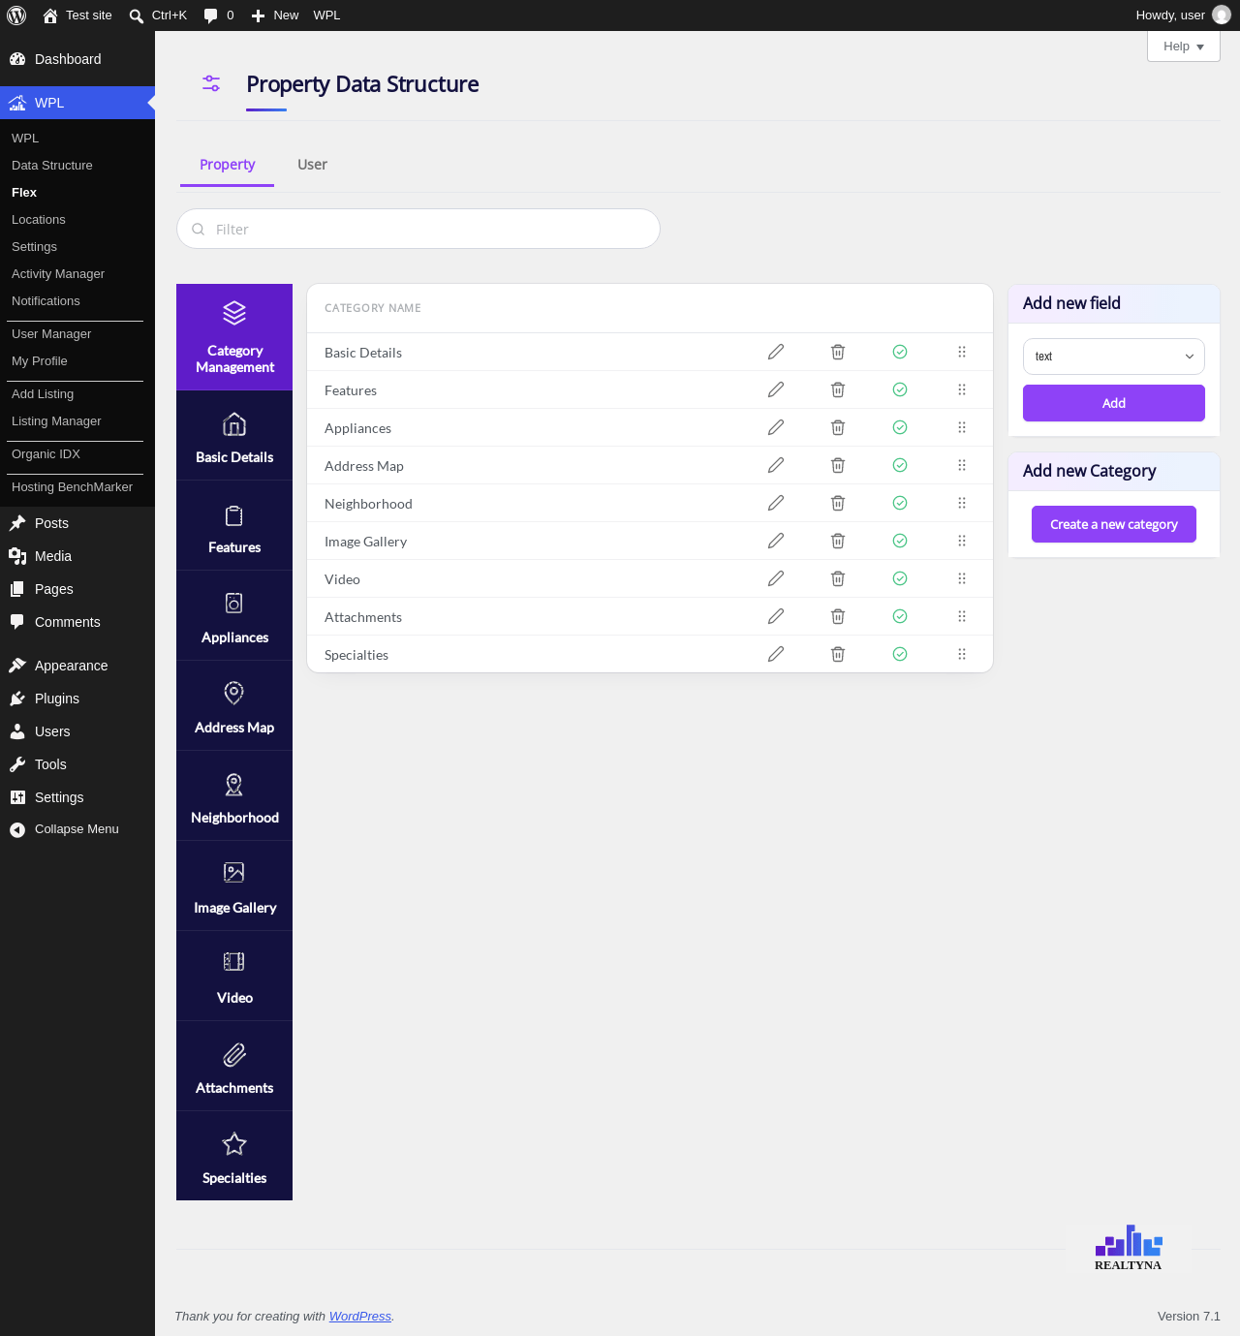Open Address Map section in sidebar
This screenshot has height=1336, width=1240.
234,706
